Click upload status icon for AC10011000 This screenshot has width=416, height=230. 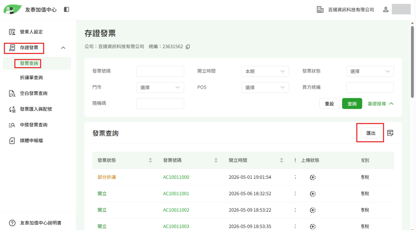pyautogui.click(x=312, y=178)
